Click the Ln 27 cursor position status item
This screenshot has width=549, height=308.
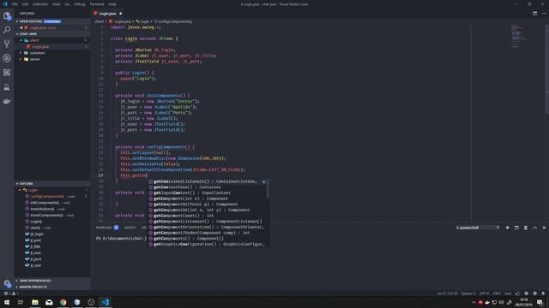[x=447, y=293]
